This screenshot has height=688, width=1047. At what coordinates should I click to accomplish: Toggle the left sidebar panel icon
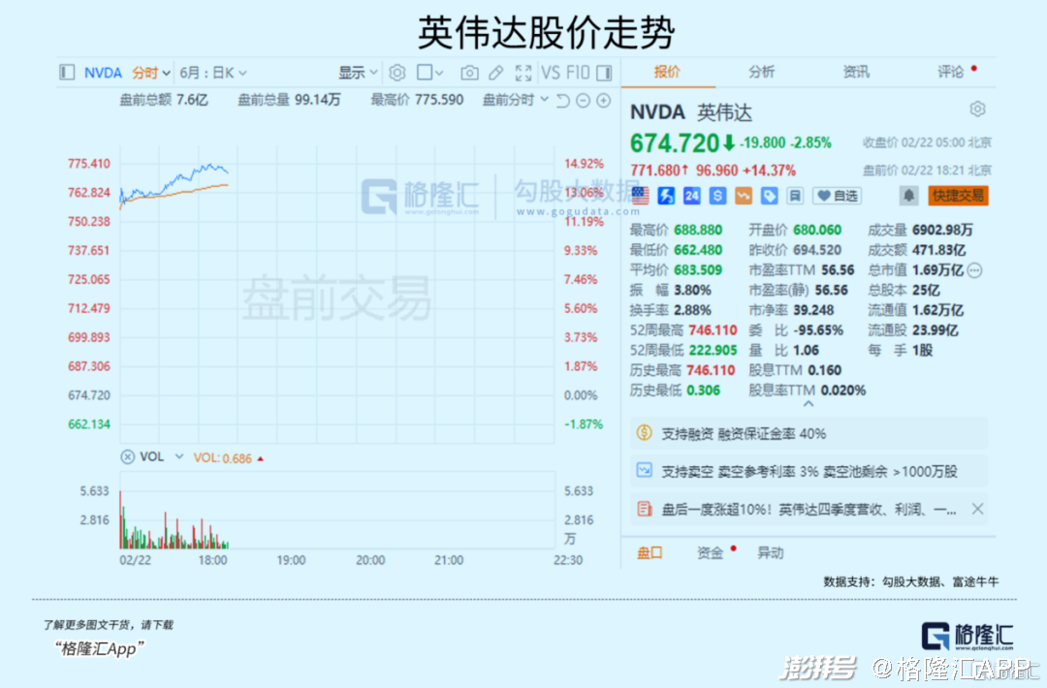pyautogui.click(x=67, y=73)
